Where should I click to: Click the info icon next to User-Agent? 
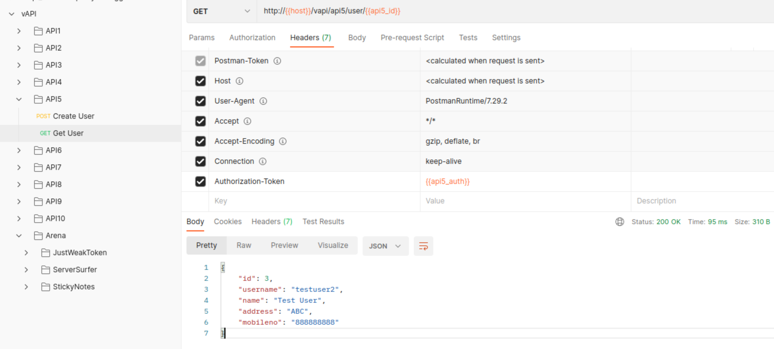pyautogui.click(x=263, y=101)
